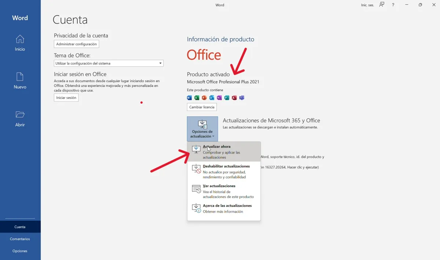Open Opciones in the sidebar
The width and height of the screenshot is (440, 260).
click(x=20, y=251)
